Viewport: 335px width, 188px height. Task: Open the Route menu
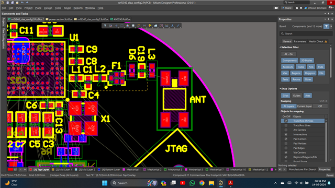tap(68, 8)
